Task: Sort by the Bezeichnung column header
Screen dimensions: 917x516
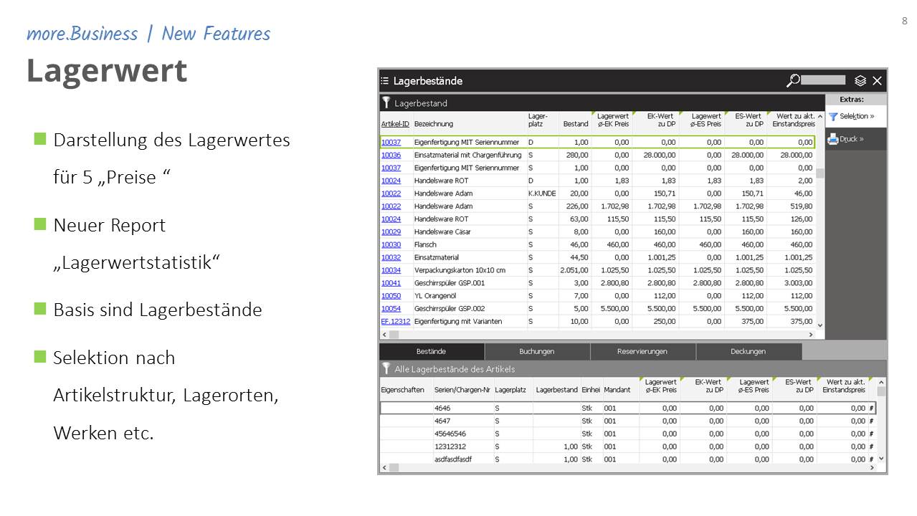Action: [x=434, y=124]
